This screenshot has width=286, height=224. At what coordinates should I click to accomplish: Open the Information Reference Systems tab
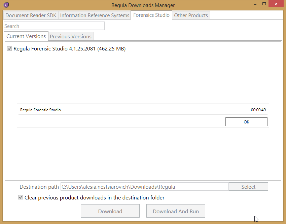pos(95,15)
